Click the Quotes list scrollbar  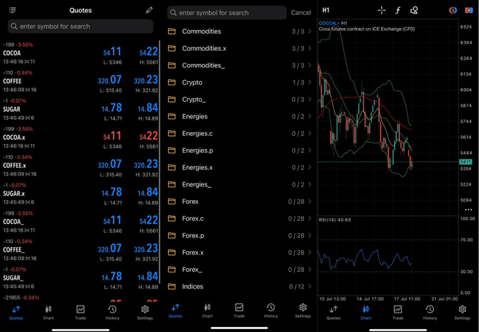[159, 162]
